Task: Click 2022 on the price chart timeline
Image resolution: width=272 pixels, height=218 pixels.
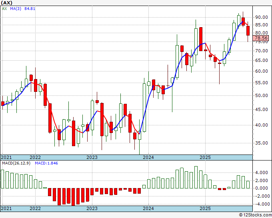Action: pos(35,157)
